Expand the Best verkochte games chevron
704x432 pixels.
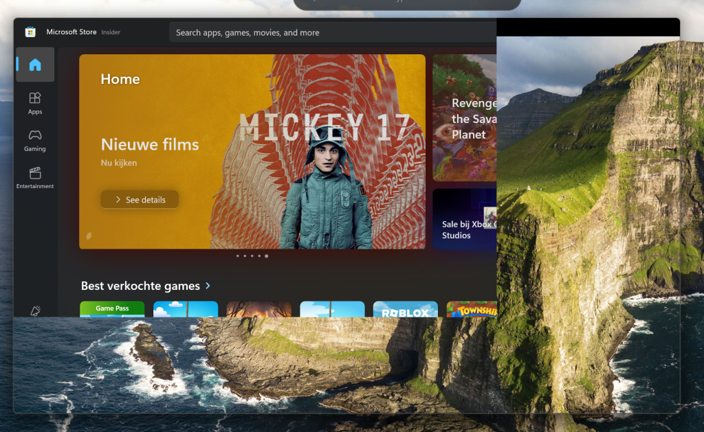click(208, 286)
